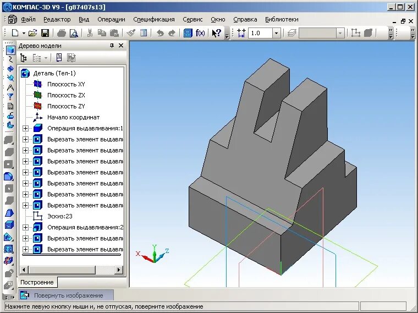
Task: Open Print Preview with the magnifier-page icon
Action: pos(74,33)
